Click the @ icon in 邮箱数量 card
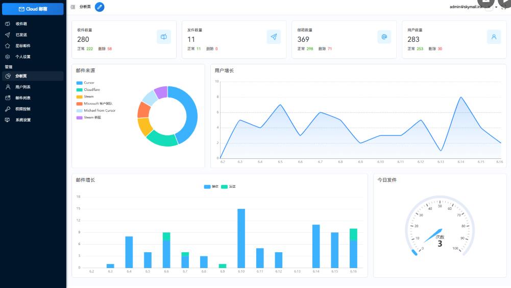Image resolution: width=511 pixels, height=288 pixels. point(384,37)
